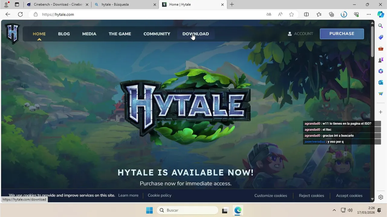The image size is (387, 217).
Task: Open Edge sidebar search icon
Action: click(381, 26)
